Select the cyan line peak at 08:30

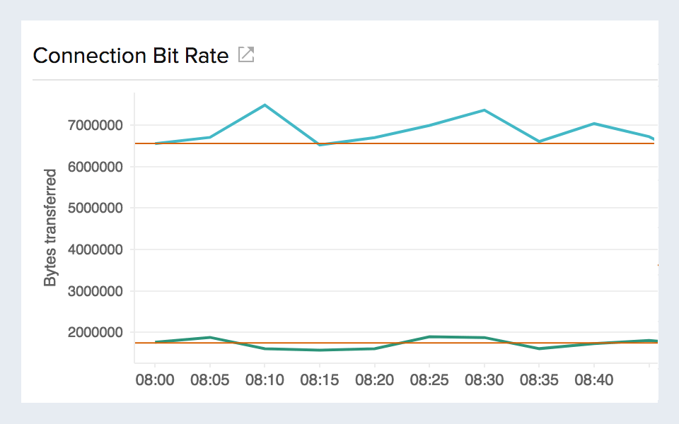[x=485, y=110]
